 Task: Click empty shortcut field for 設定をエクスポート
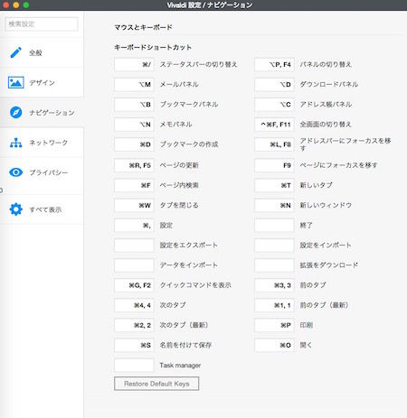(x=134, y=246)
